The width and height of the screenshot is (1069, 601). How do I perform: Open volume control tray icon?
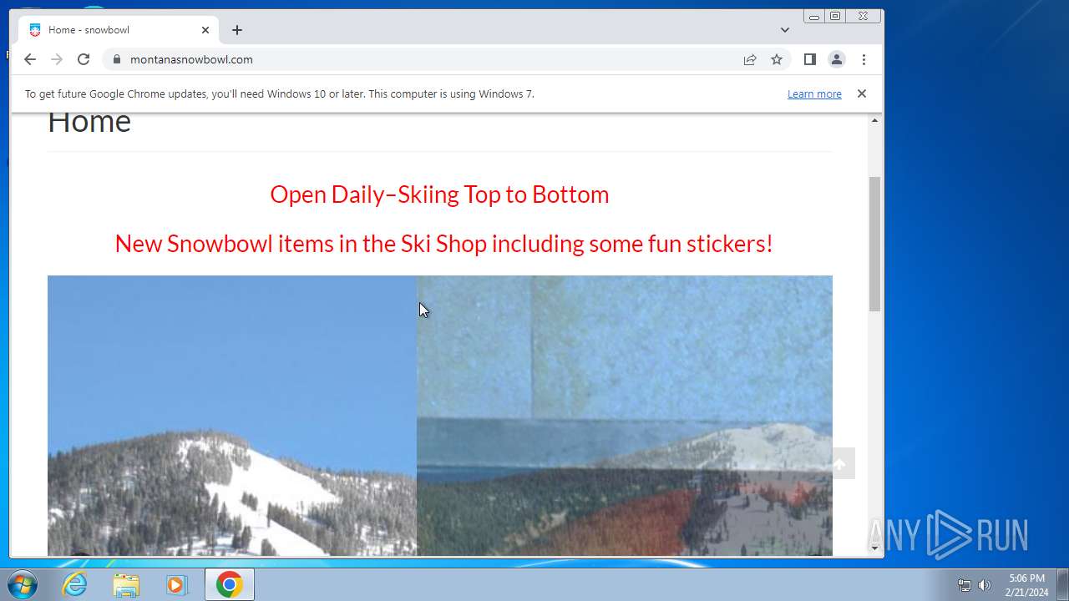click(x=985, y=585)
